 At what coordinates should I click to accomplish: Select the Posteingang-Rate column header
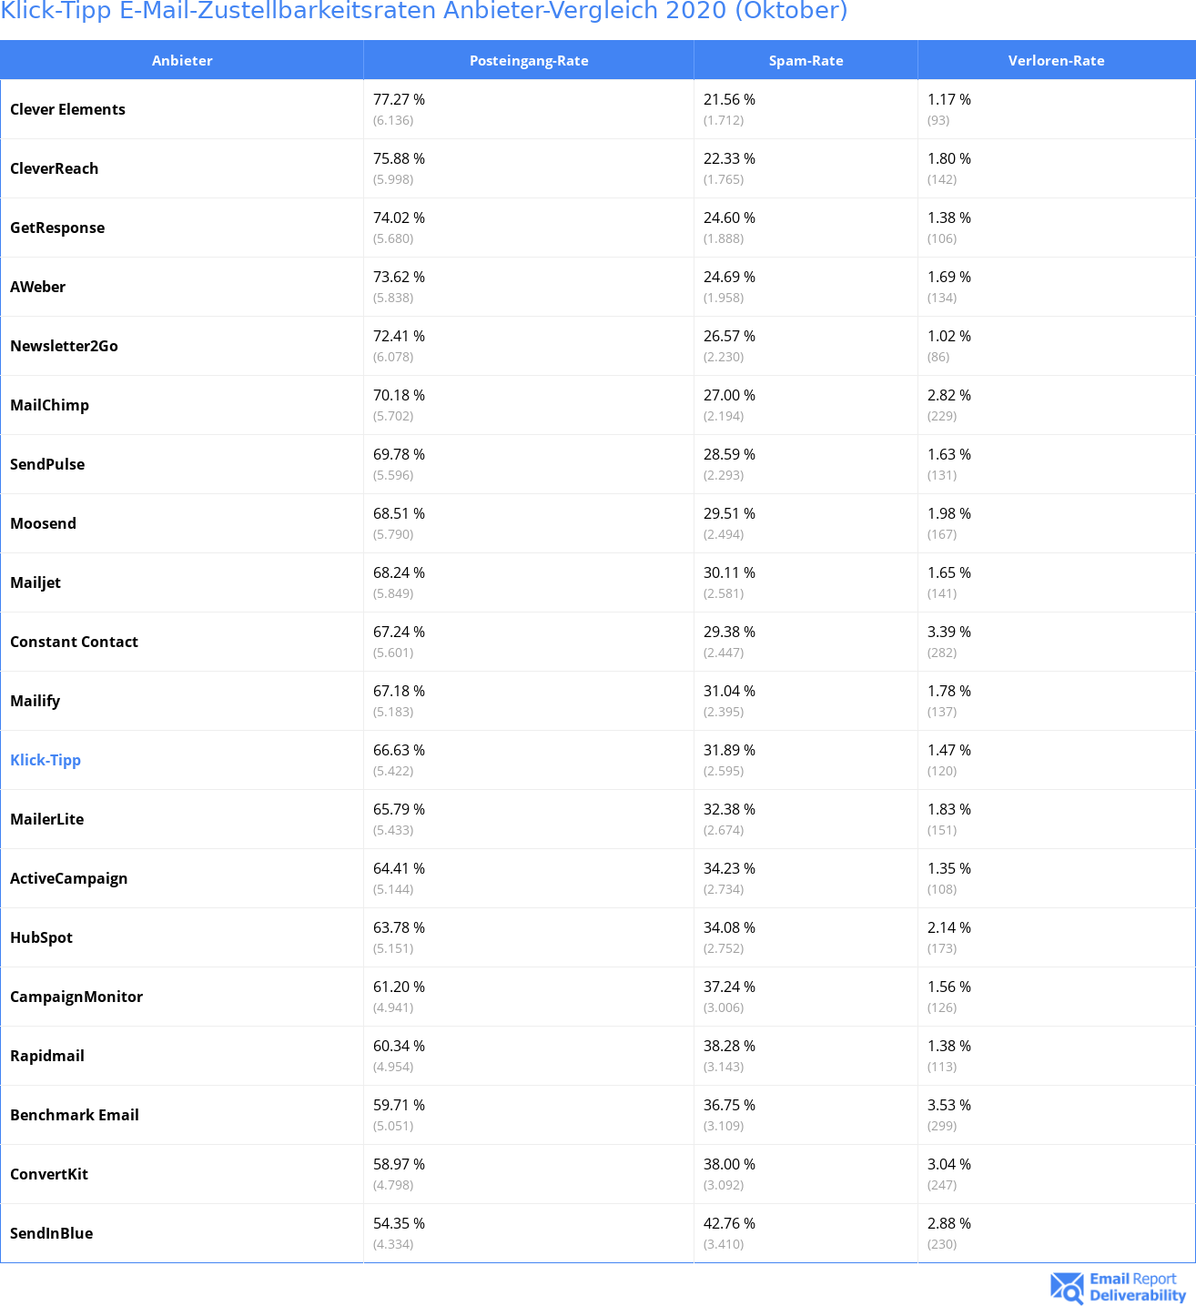point(529,60)
